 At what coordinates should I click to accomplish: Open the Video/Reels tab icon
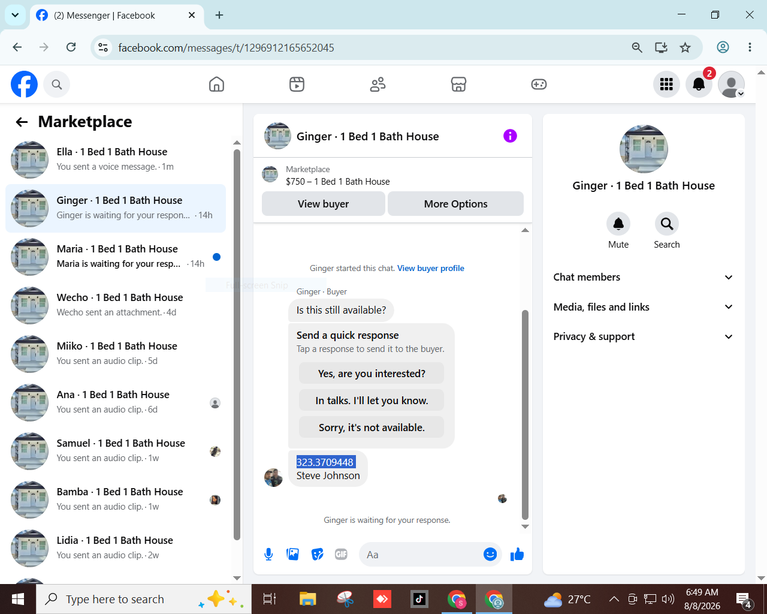[x=297, y=85]
